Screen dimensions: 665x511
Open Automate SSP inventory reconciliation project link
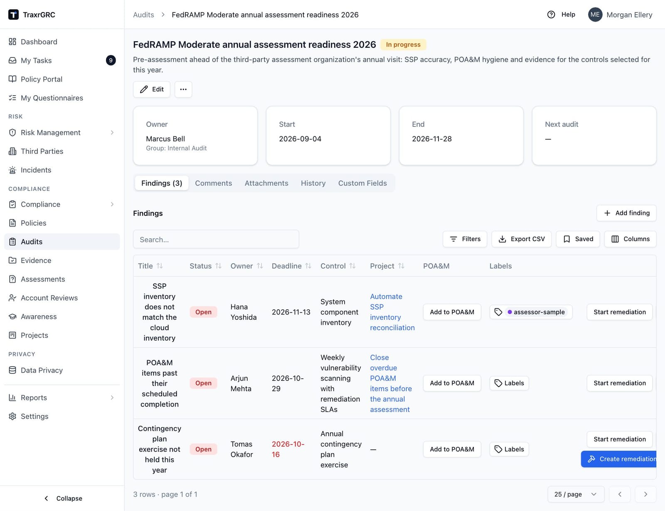392,312
